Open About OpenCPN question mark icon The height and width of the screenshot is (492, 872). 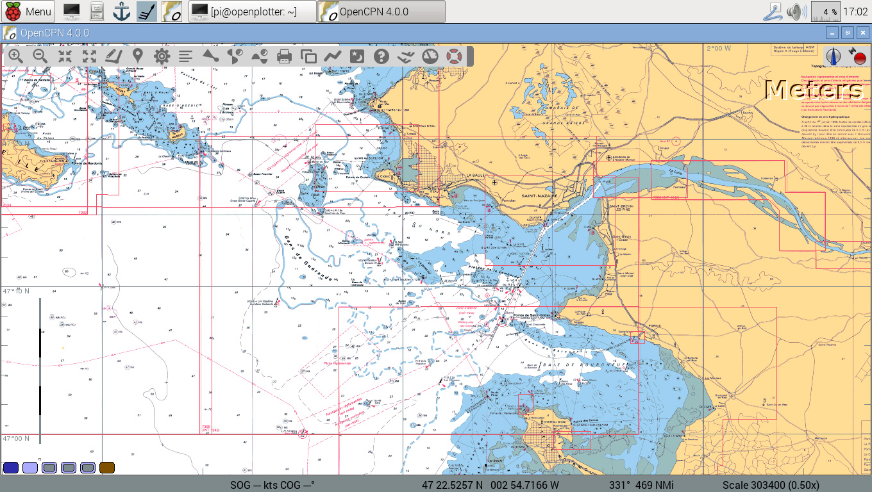(x=381, y=56)
